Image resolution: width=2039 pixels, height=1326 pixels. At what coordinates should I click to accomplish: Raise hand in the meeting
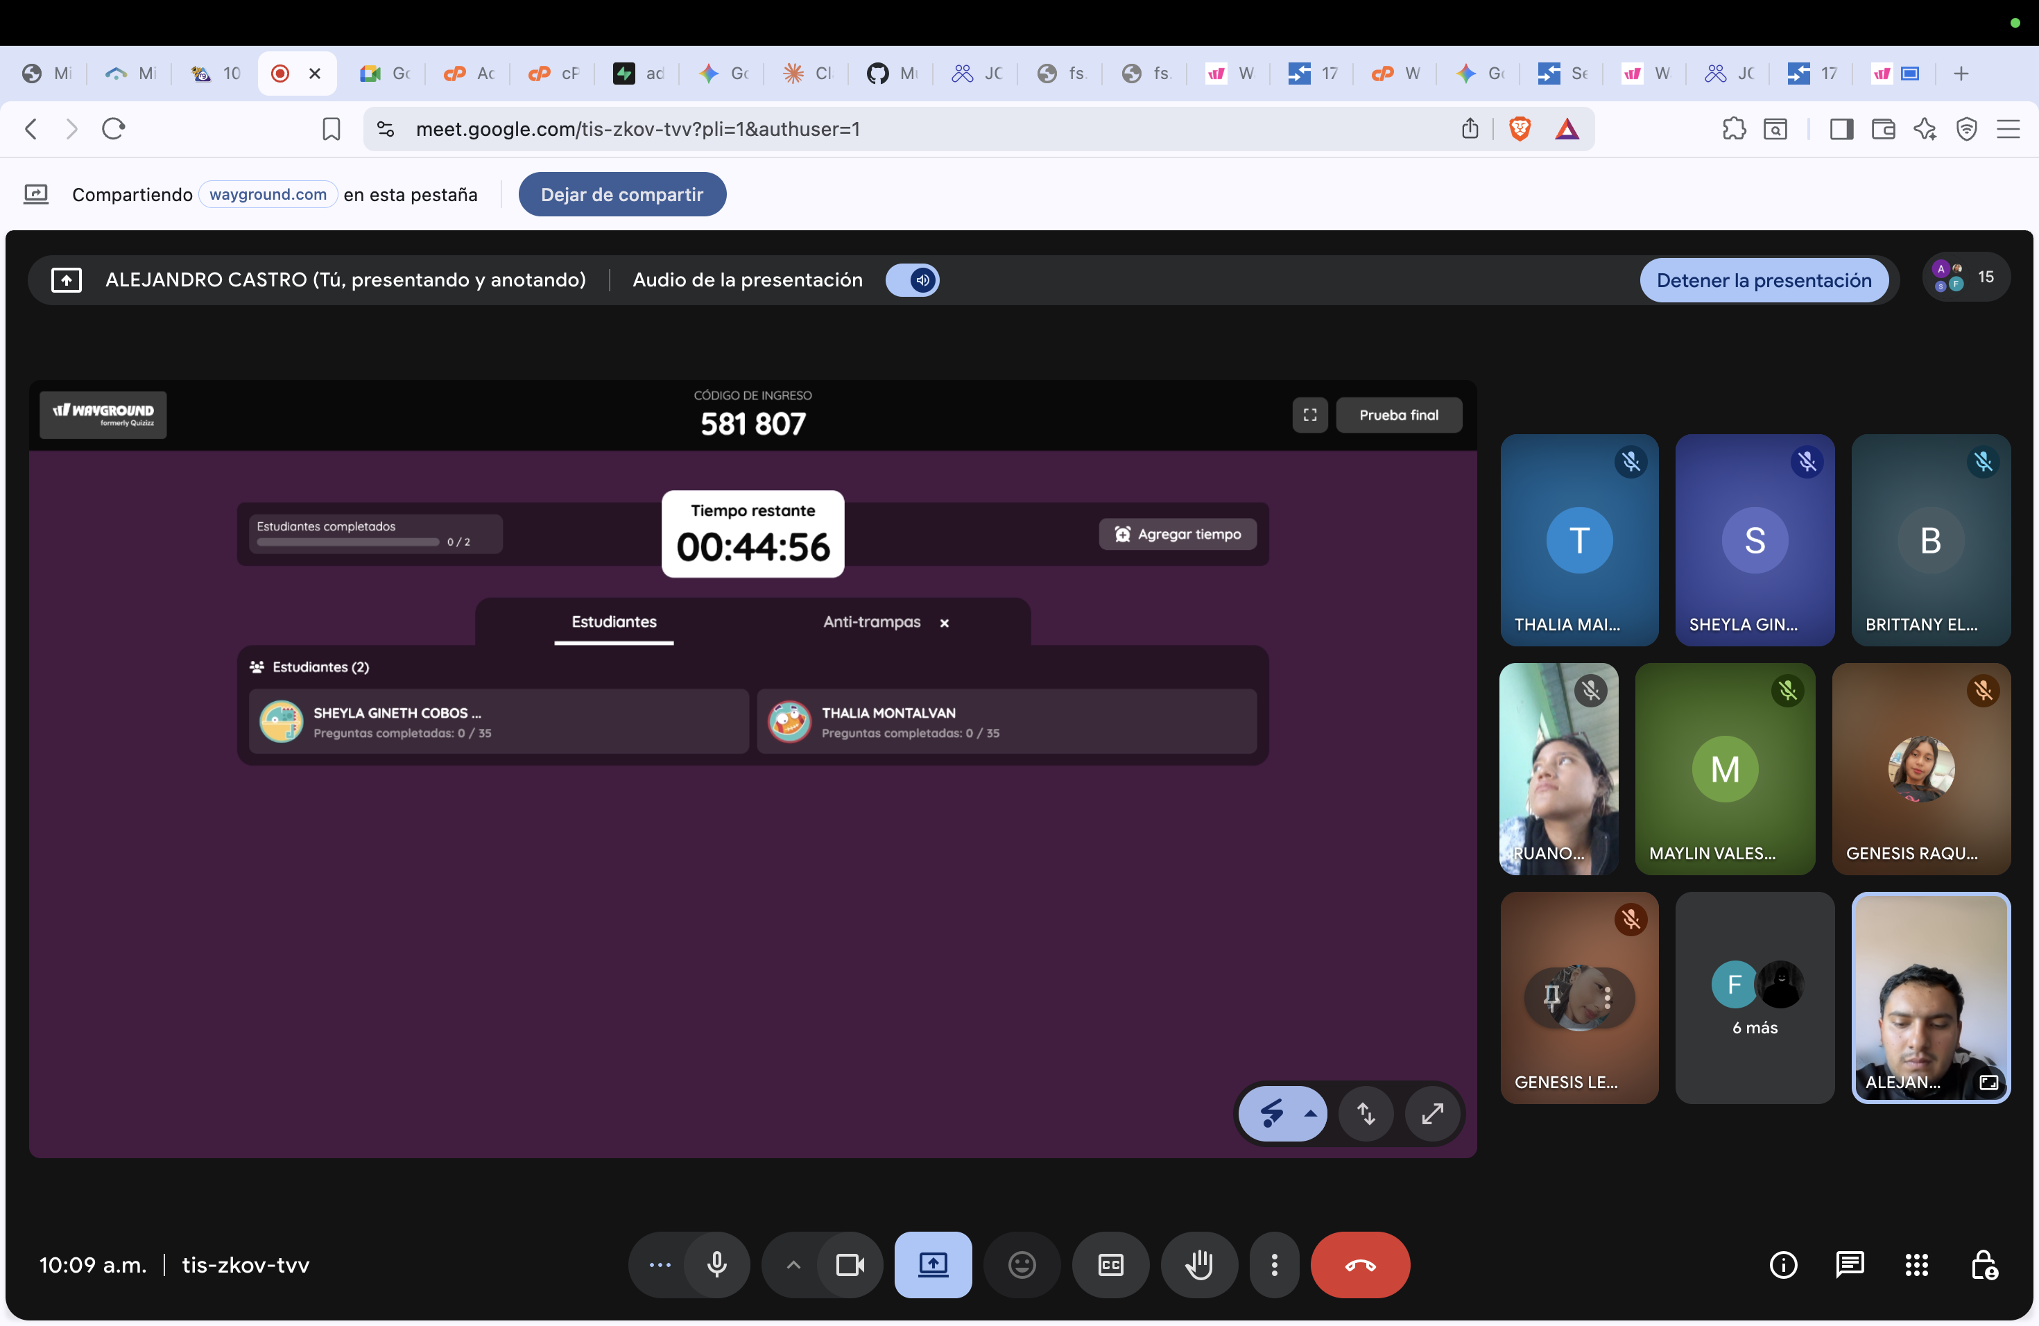pyautogui.click(x=1198, y=1264)
